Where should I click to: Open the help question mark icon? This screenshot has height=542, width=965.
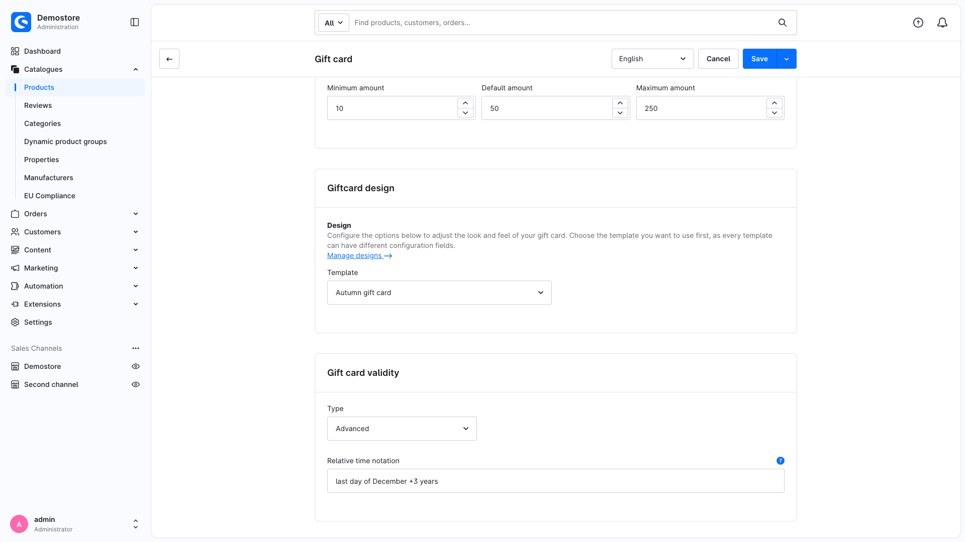(x=918, y=23)
